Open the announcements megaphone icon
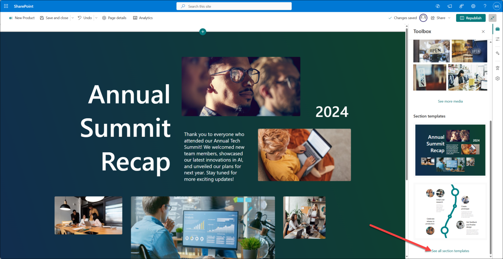The width and height of the screenshot is (503, 259). (449, 6)
